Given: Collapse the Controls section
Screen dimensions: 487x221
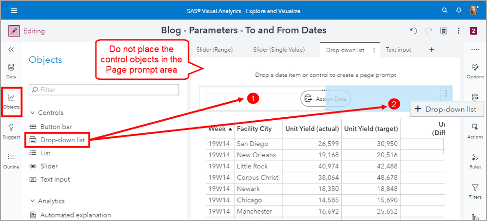Looking at the screenshot, I should pyautogui.click(x=33, y=113).
